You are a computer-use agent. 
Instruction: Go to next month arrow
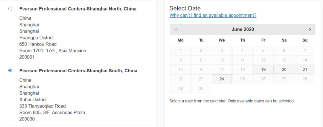[310, 29]
